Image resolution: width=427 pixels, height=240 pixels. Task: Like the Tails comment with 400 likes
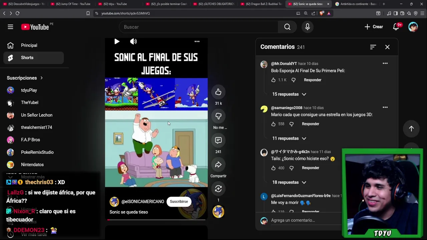274,168
